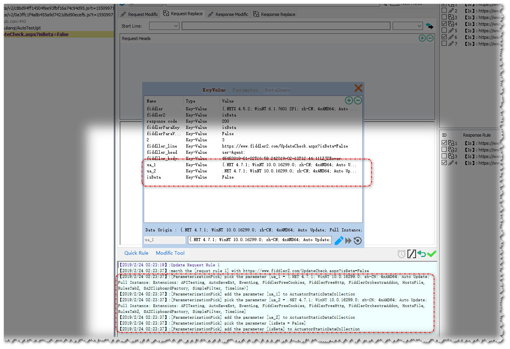Uncheck checkbox for response rule 1

coord(444,143)
